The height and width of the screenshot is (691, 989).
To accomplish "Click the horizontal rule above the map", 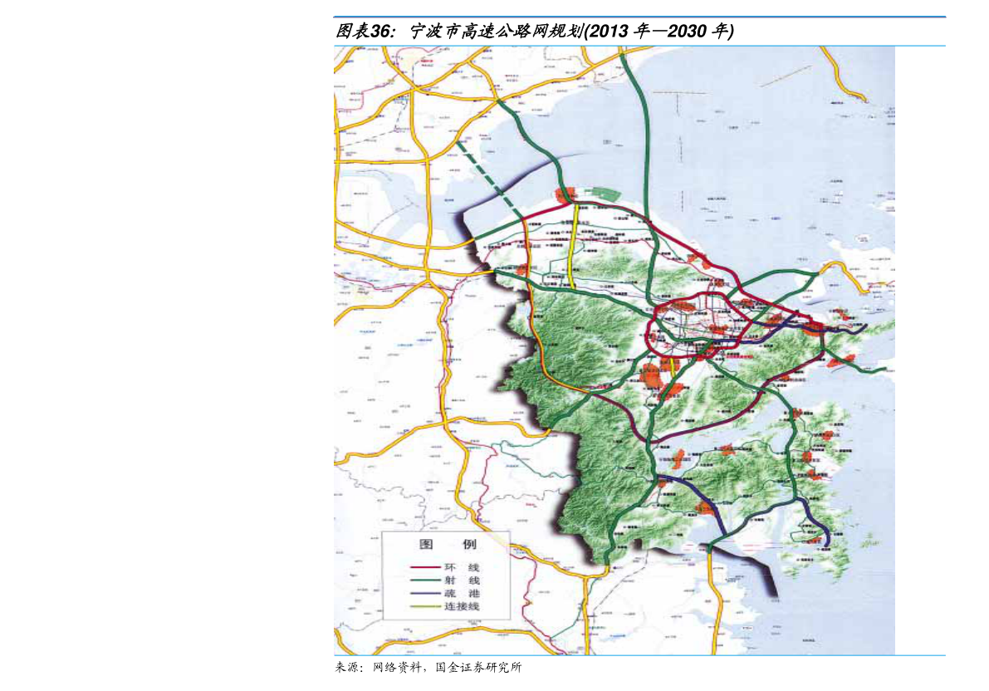I will pyautogui.click(x=639, y=17).
